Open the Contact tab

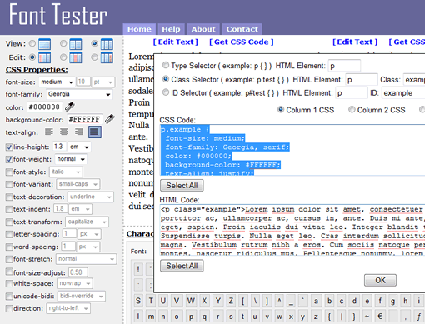[242, 29]
